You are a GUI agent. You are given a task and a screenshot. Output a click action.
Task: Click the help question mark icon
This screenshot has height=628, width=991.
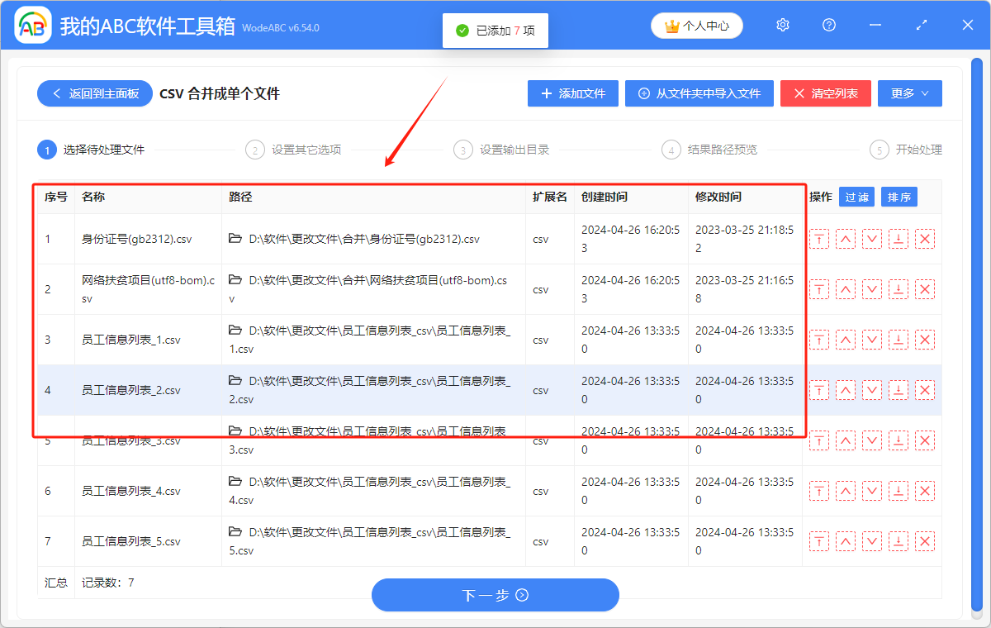[x=828, y=25]
